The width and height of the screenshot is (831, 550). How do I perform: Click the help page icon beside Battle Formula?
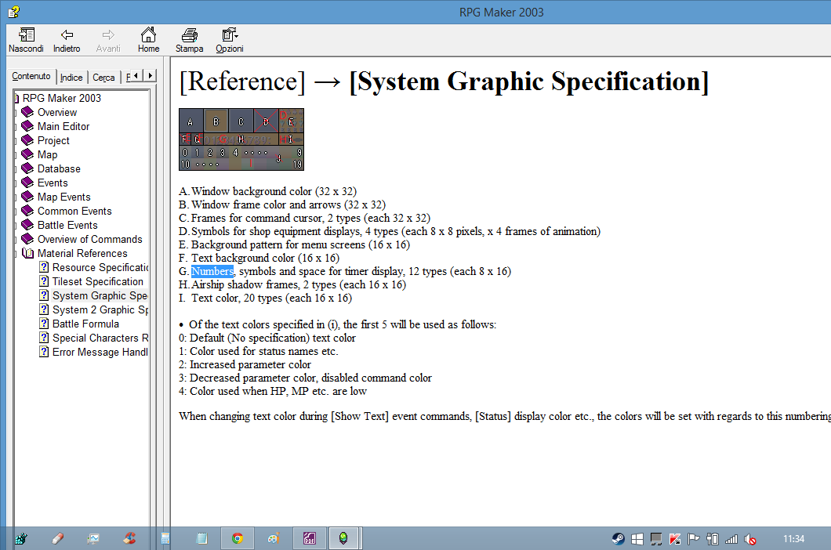tap(44, 324)
